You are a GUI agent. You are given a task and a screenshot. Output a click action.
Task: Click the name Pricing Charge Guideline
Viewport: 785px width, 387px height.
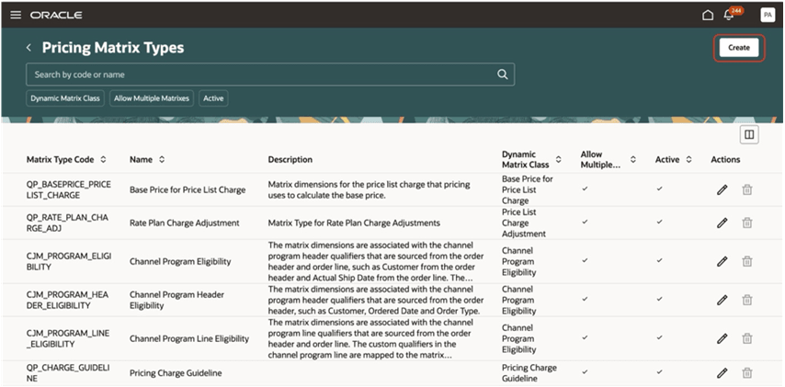pyautogui.click(x=176, y=373)
